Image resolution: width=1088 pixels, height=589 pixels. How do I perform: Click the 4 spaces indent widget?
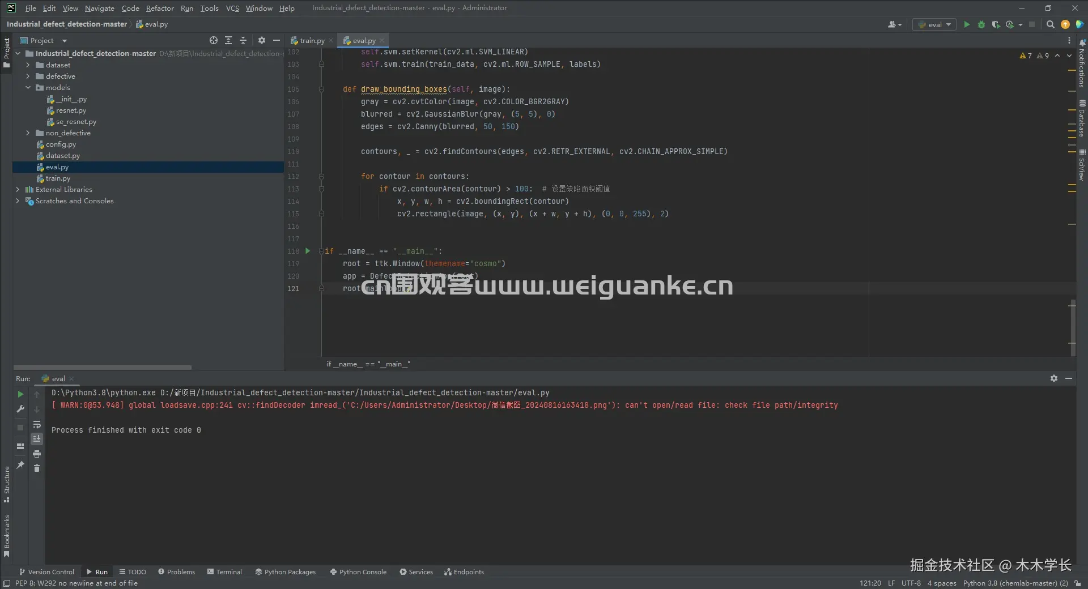(942, 583)
